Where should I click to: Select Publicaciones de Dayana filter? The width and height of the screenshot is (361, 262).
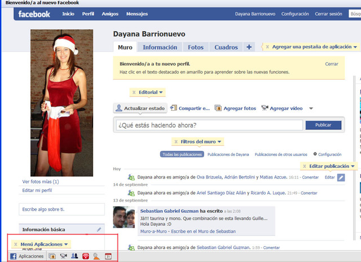click(x=228, y=154)
